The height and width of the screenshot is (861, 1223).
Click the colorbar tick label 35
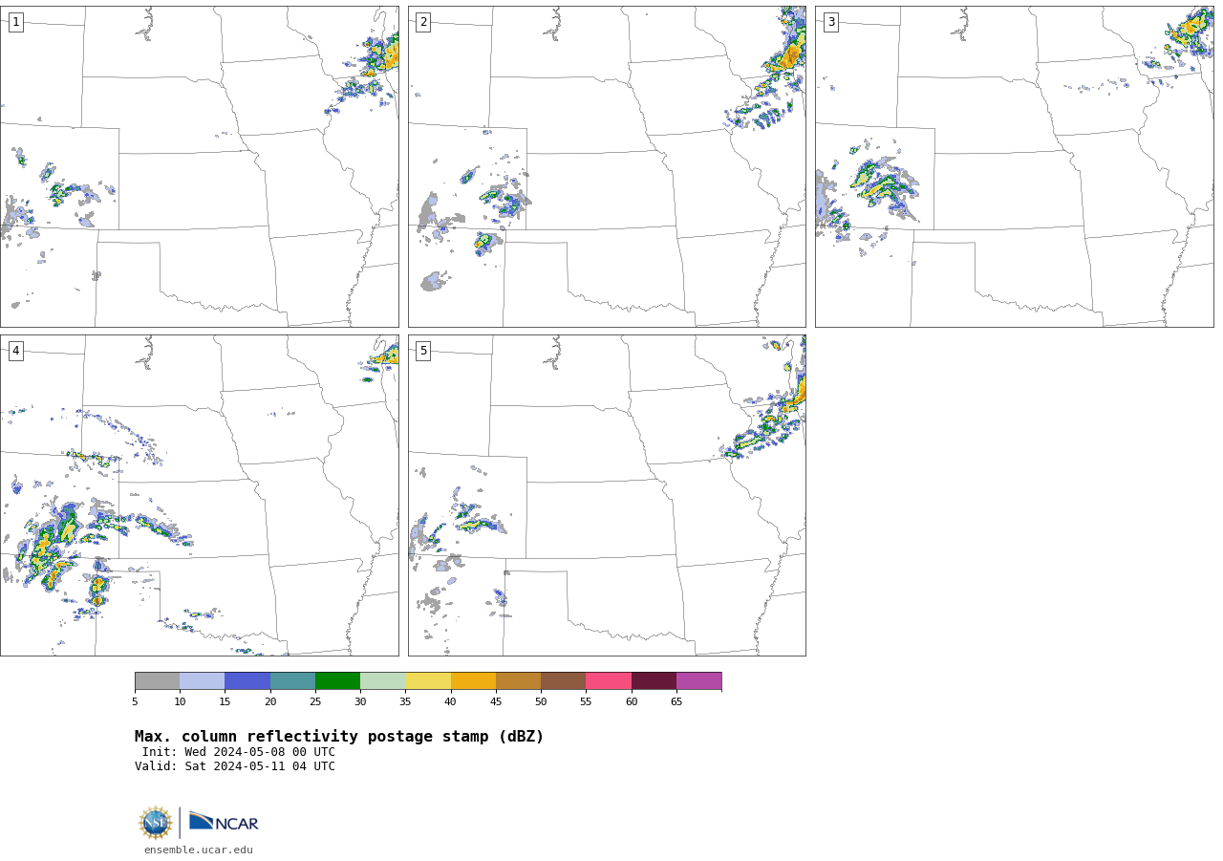click(405, 702)
